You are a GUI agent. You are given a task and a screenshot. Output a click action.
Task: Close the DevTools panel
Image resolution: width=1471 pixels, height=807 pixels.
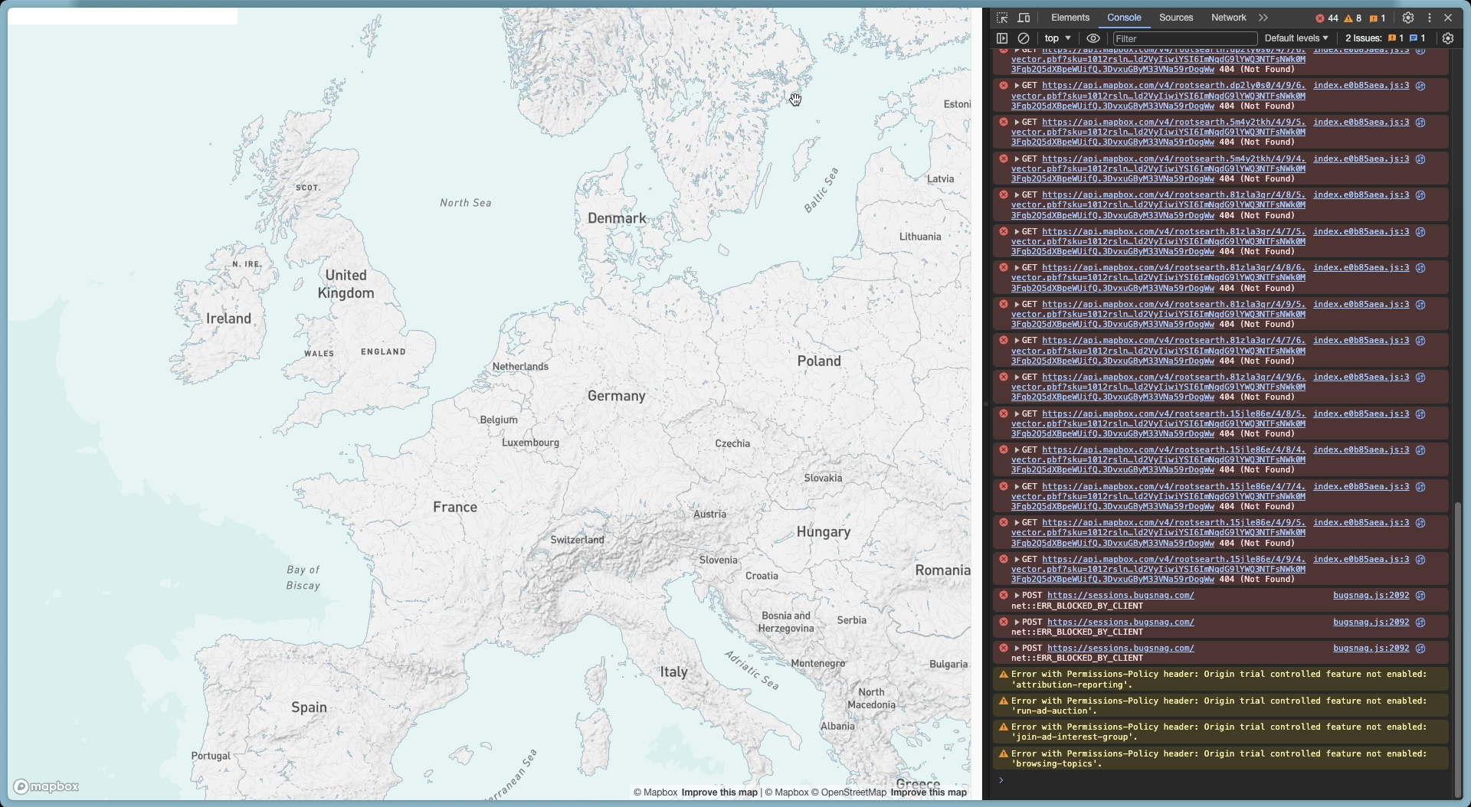click(x=1448, y=18)
